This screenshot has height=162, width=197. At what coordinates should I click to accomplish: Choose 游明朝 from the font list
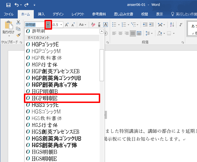coord(62,31)
